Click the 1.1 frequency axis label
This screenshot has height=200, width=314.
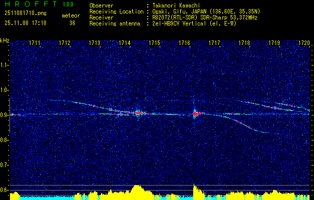pyautogui.click(x=4, y=65)
